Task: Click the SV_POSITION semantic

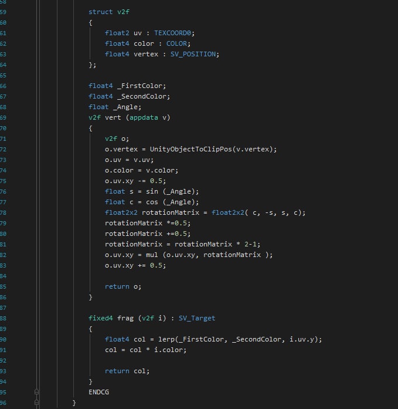Action: [193, 54]
